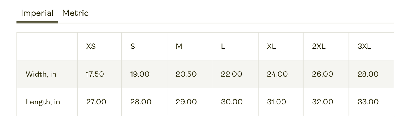
Task: Select the 27.00 length cell
Action: [100, 102]
